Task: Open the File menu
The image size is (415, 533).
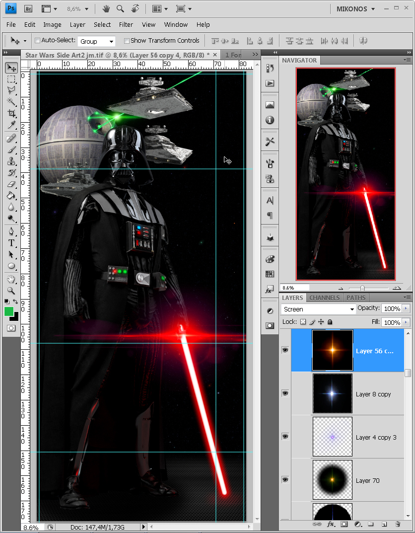Action: tap(11, 24)
